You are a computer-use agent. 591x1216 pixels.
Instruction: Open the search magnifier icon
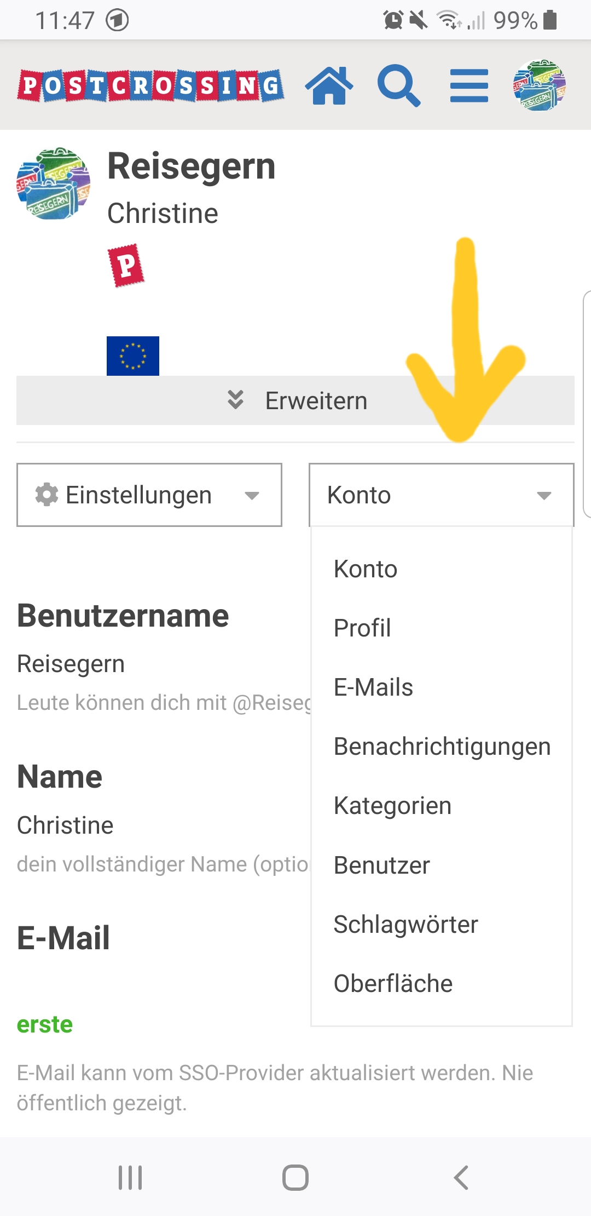399,85
